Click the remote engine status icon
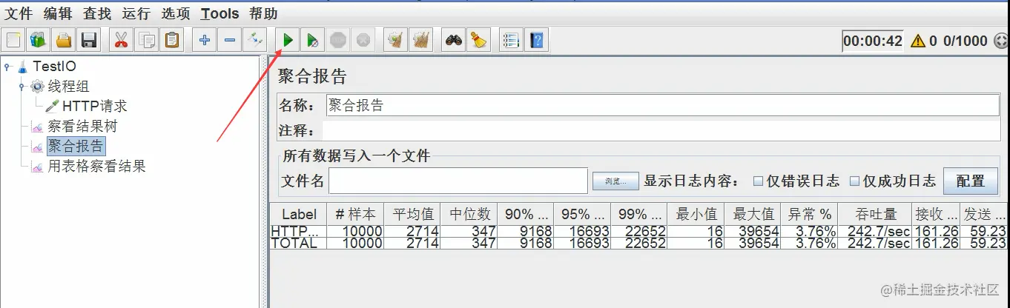The height and width of the screenshot is (308, 1010). click(x=1000, y=41)
